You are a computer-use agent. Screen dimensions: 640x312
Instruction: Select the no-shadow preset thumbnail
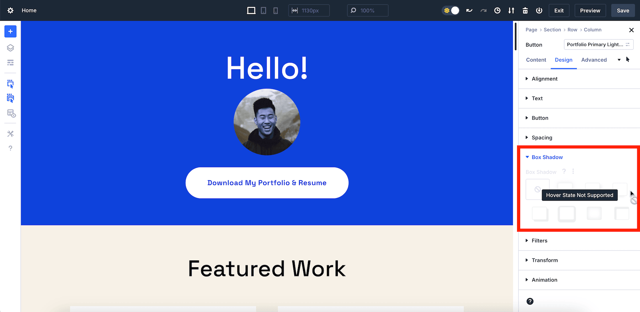[537, 189]
